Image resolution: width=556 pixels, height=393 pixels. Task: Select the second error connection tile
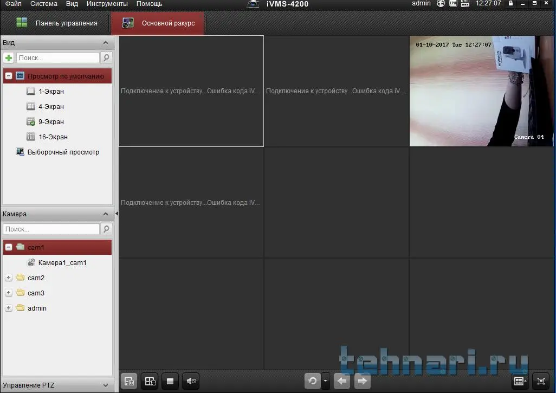tap(337, 91)
